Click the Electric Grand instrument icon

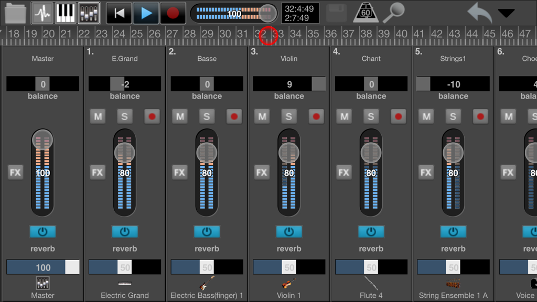(124, 283)
